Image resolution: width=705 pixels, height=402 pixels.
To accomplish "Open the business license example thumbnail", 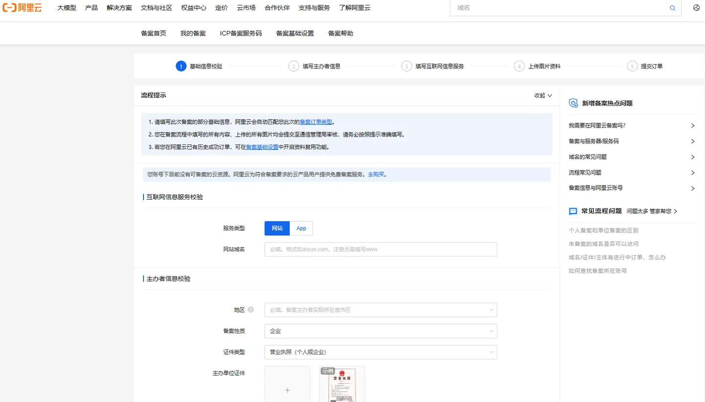I will click(x=342, y=384).
